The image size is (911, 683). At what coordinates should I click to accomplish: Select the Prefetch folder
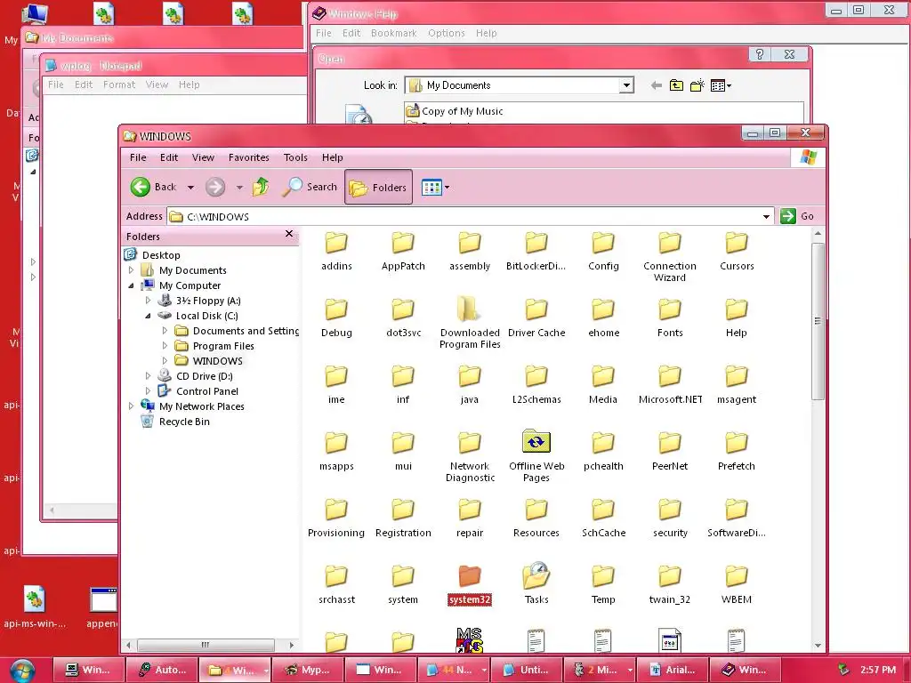(x=736, y=453)
